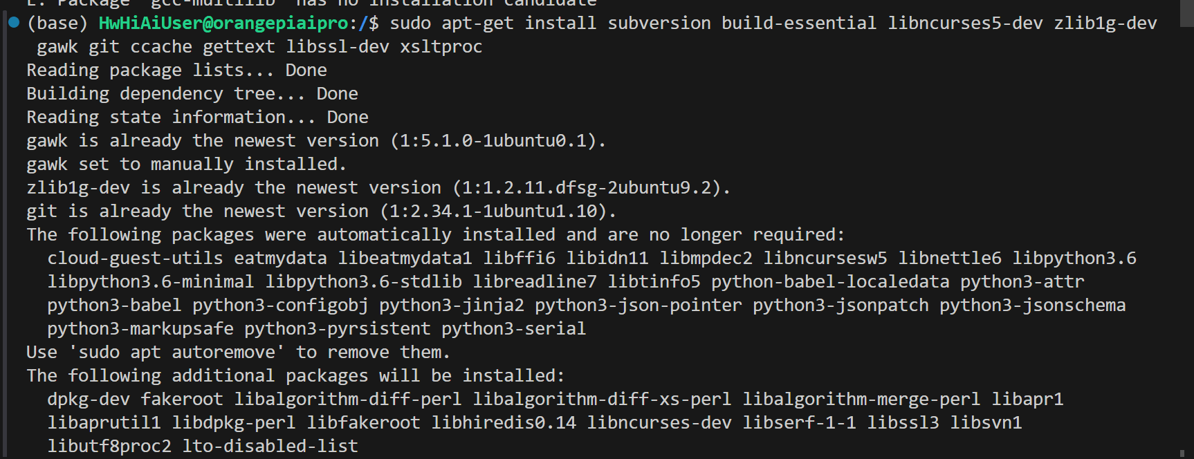Click 'lto-disabled-list' package name
This screenshot has height=459, width=1194.
tap(270, 447)
